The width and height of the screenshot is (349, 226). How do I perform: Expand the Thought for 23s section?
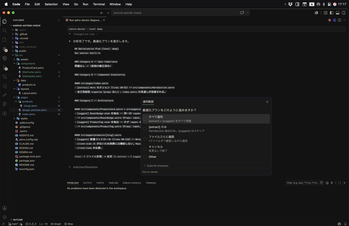(85, 34)
